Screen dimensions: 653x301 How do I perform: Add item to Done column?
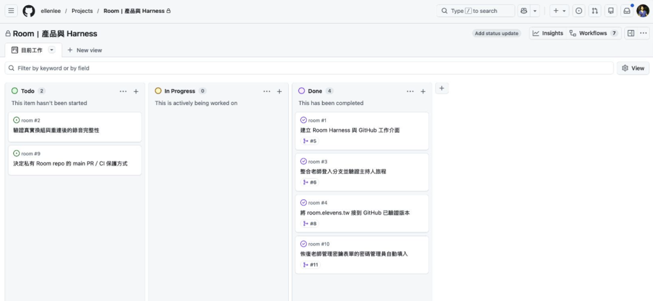coord(423,92)
